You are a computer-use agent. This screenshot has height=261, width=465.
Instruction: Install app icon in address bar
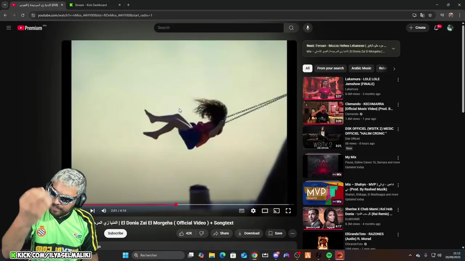(x=415, y=15)
